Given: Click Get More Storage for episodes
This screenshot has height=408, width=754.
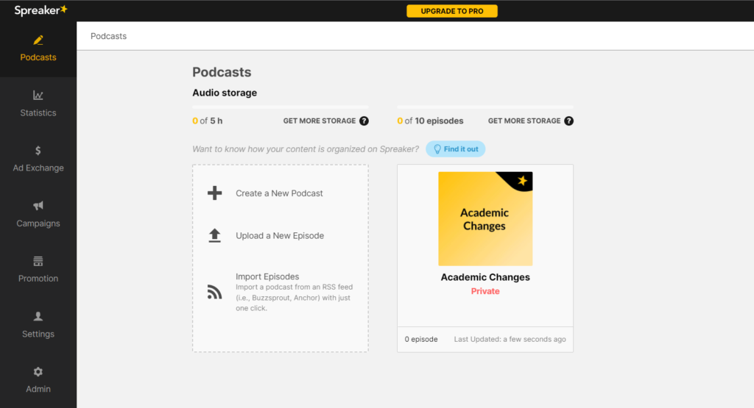Looking at the screenshot, I should coord(524,121).
